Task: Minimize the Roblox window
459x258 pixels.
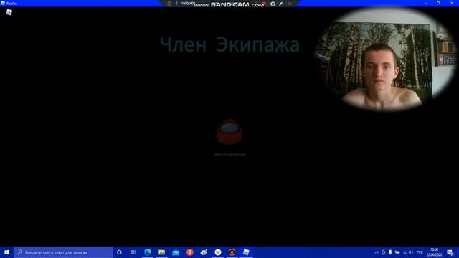Action: point(426,3)
